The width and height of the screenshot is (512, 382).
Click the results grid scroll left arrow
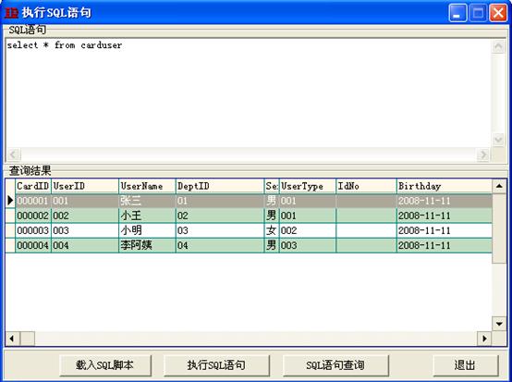(12, 339)
